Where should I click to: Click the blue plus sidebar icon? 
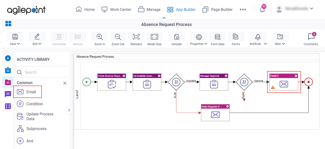point(8,58)
